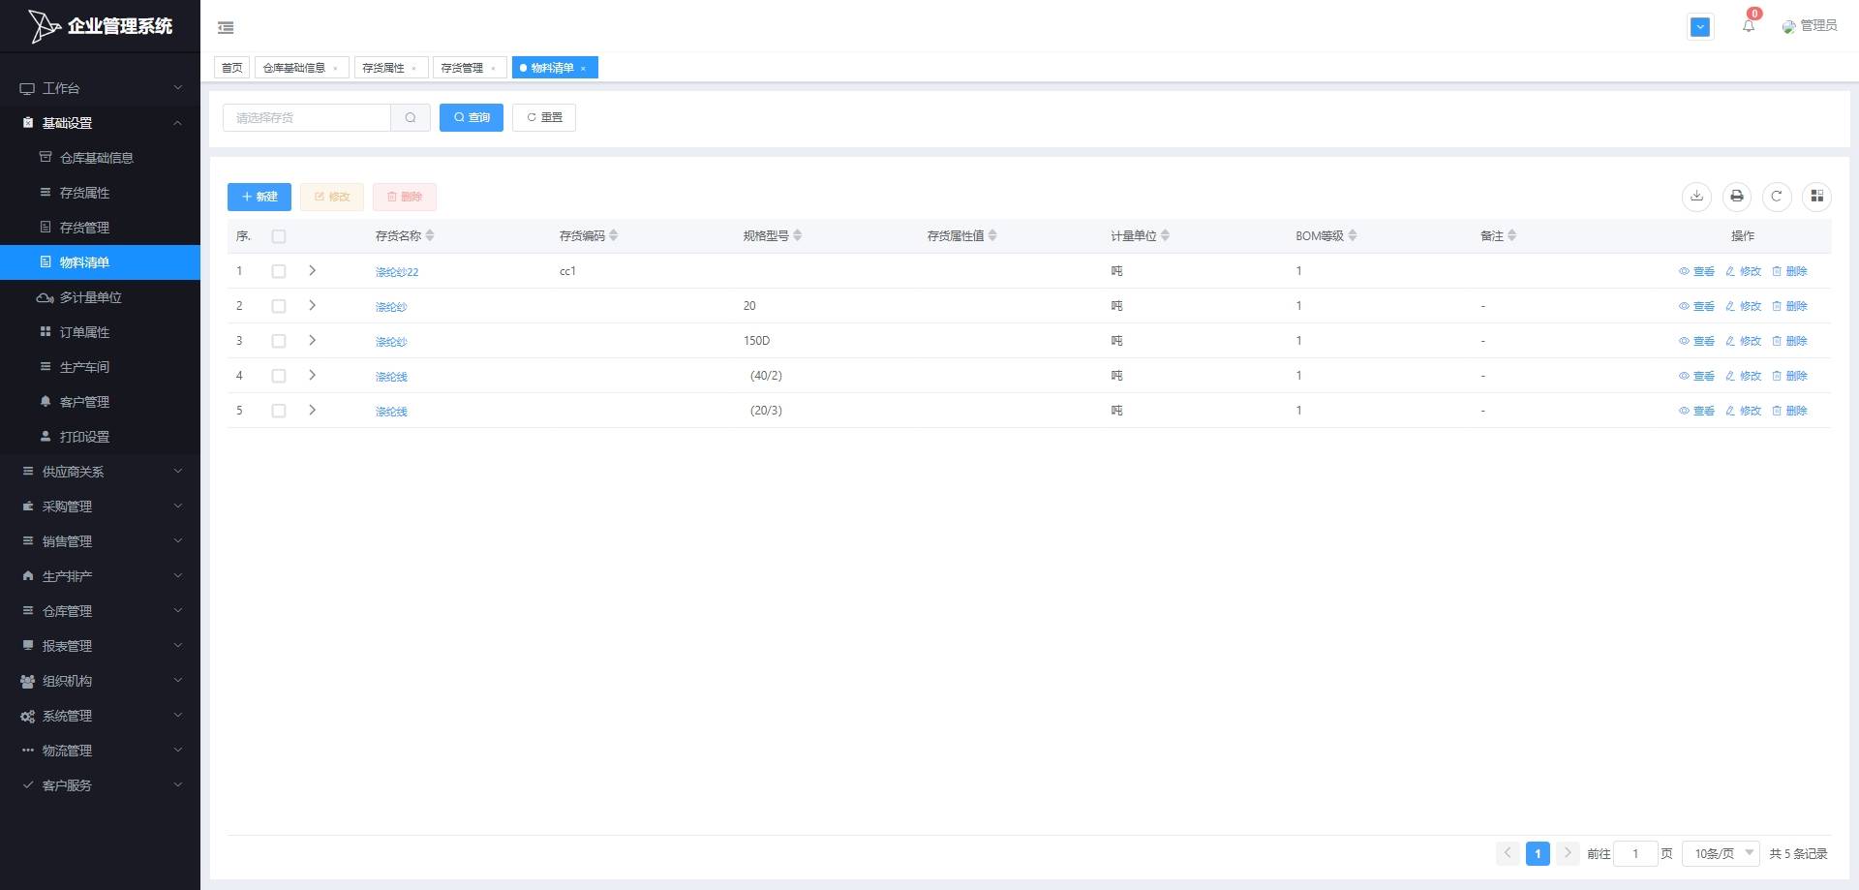Close the 物料清单 tab

pos(583,69)
